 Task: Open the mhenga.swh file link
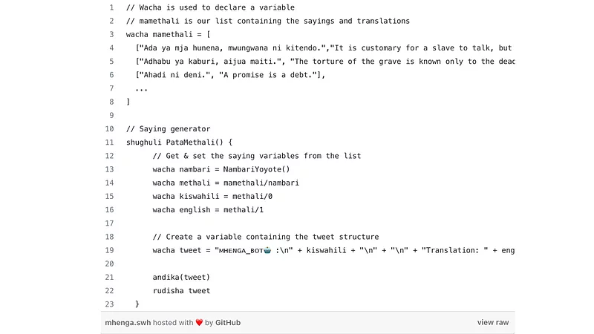point(128,323)
